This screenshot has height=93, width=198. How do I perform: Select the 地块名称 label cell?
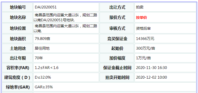(x=17, y=17)
